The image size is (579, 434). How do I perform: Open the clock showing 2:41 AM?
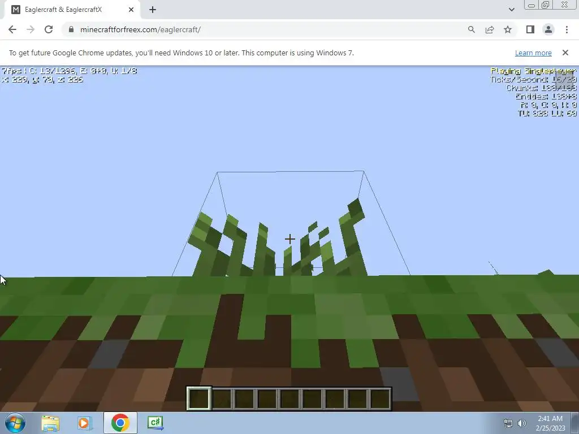coord(550,423)
